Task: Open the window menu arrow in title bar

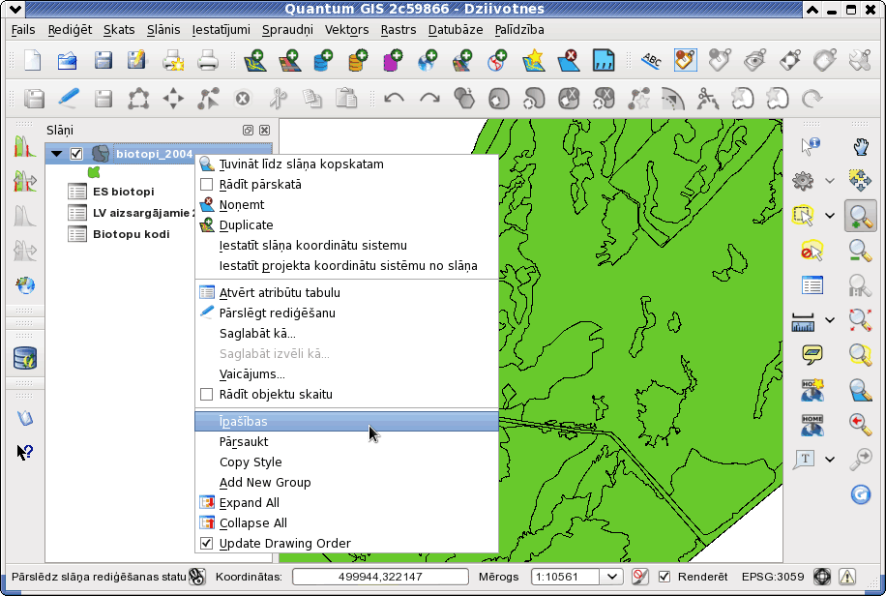Action: click(x=15, y=9)
